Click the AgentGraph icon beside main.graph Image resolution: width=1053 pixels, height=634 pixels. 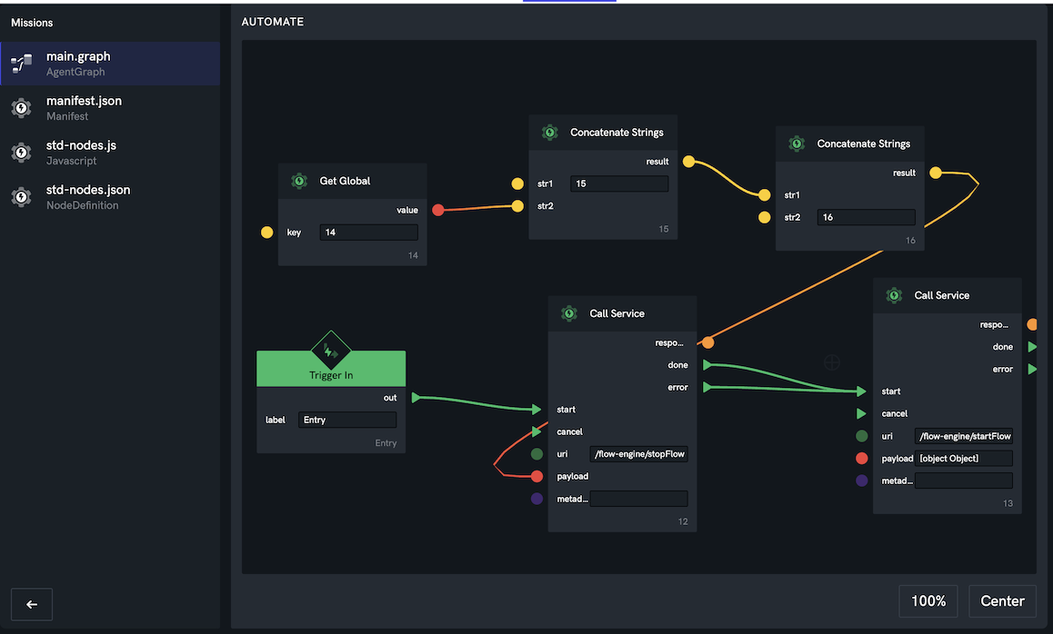point(22,64)
